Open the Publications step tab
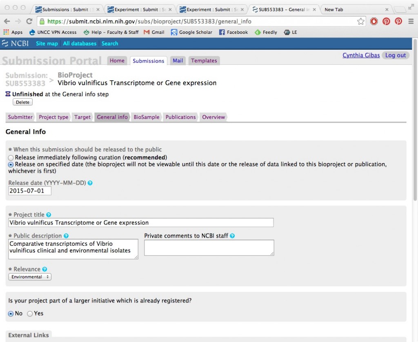The height and width of the screenshot is (342, 418). click(180, 117)
